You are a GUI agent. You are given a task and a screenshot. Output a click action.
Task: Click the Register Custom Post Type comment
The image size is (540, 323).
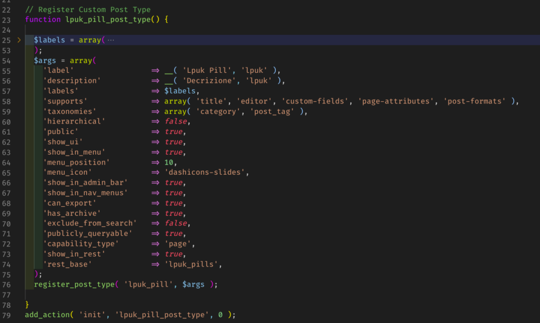click(88, 9)
